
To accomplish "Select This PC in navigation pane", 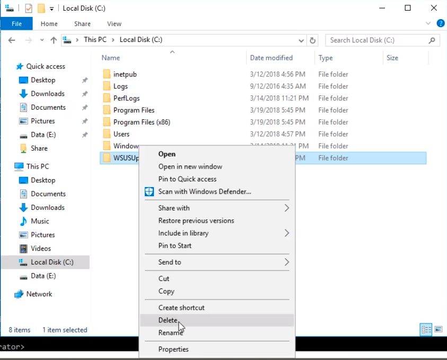I will (x=37, y=166).
